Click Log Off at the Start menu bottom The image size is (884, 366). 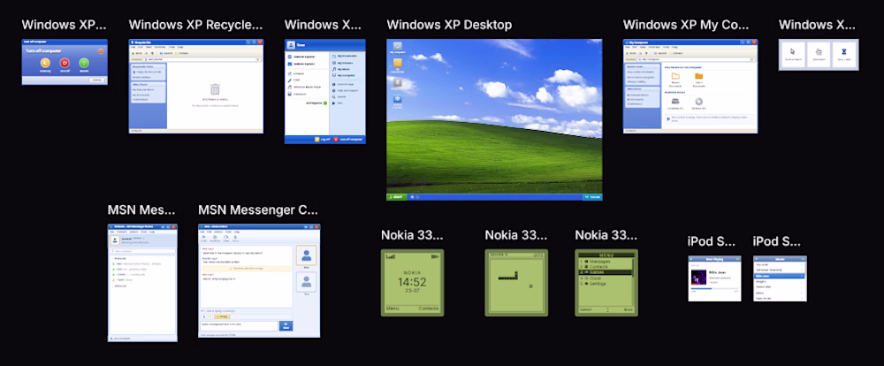[323, 139]
